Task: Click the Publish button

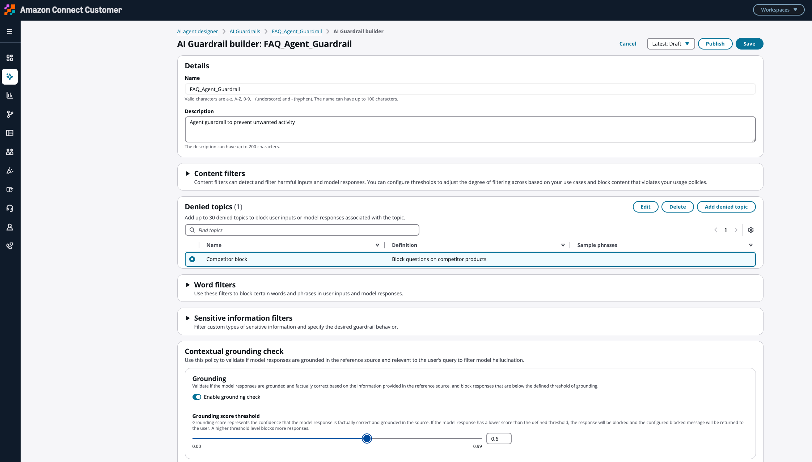Action: (715, 44)
